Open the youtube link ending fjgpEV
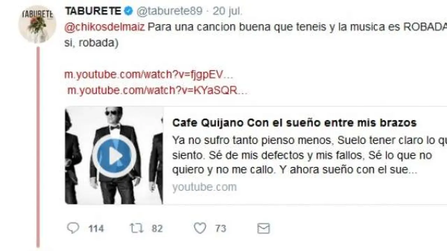 (148, 75)
